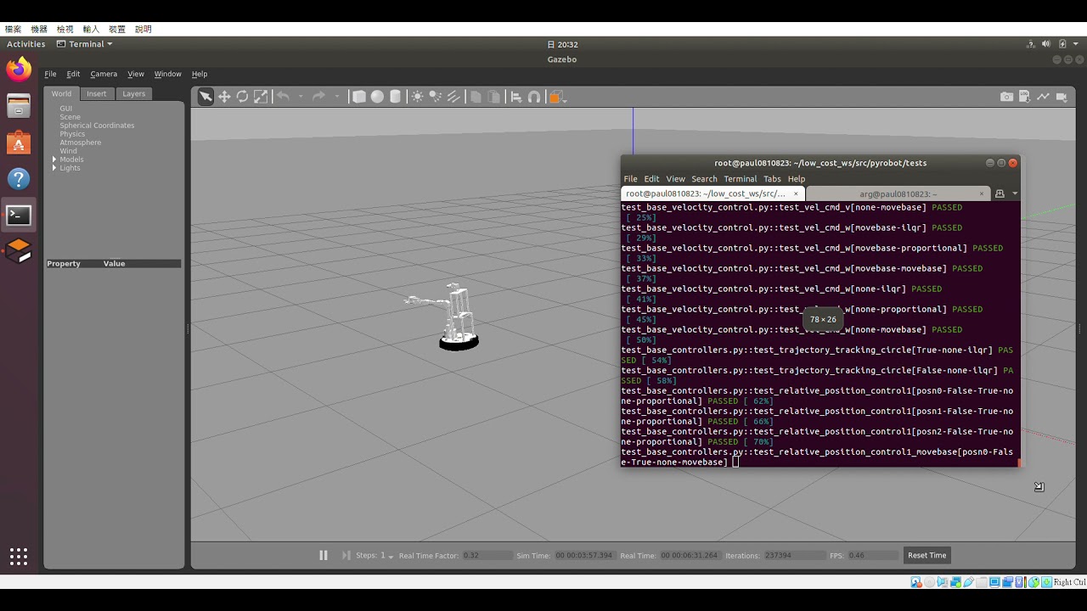Click the paste icon in Gazebo toolbar
The width and height of the screenshot is (1087, 611).
[x=493, y=97]
